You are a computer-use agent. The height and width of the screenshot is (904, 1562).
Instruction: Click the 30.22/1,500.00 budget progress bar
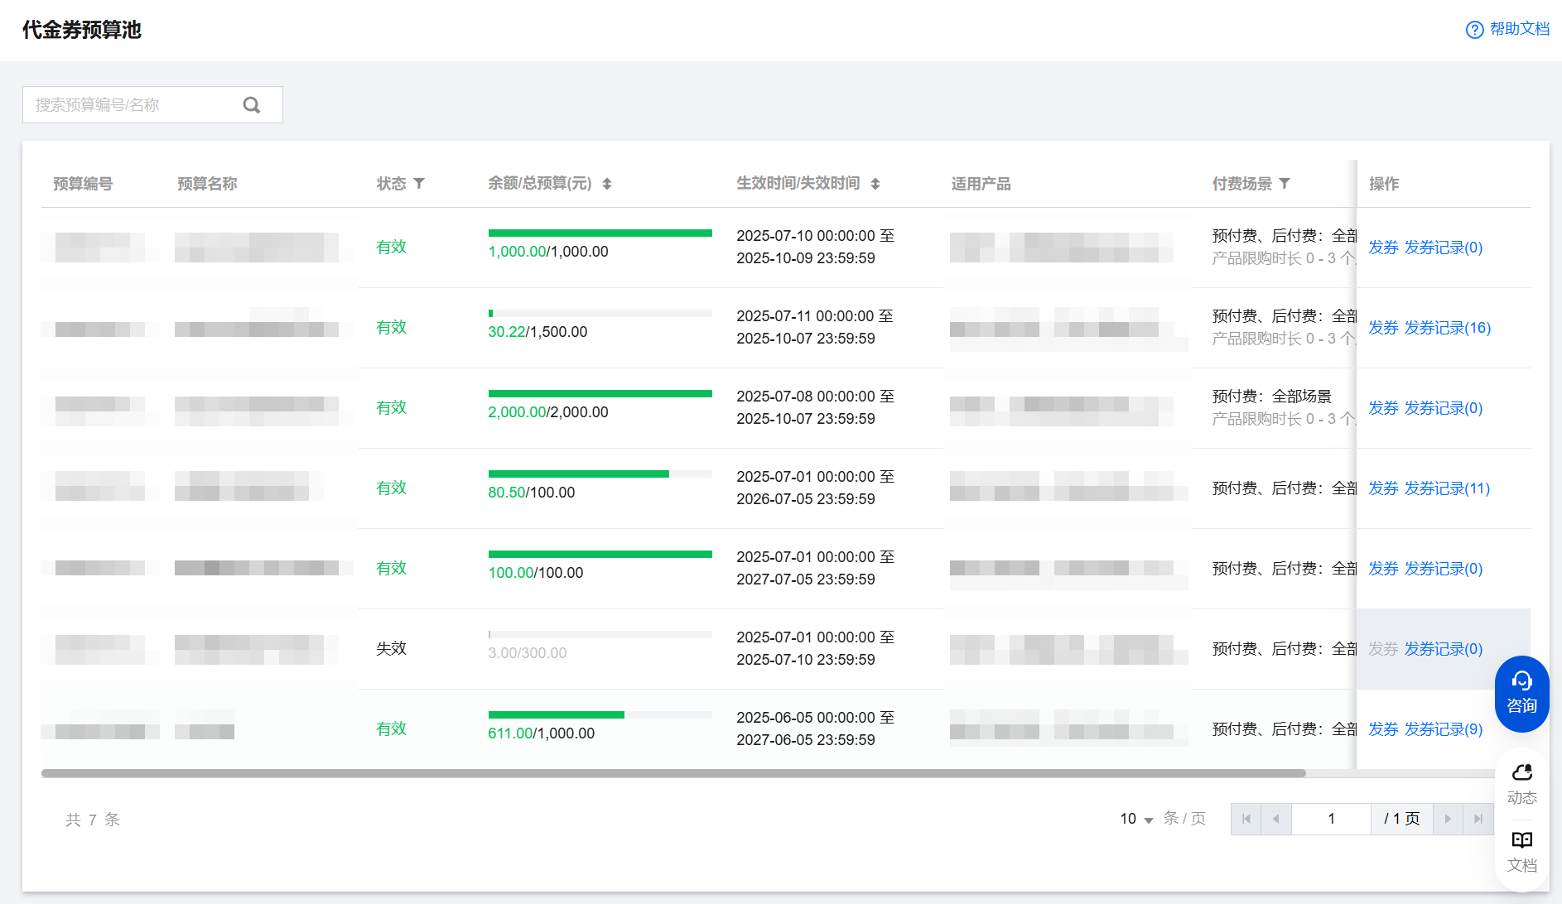[600, 314]
